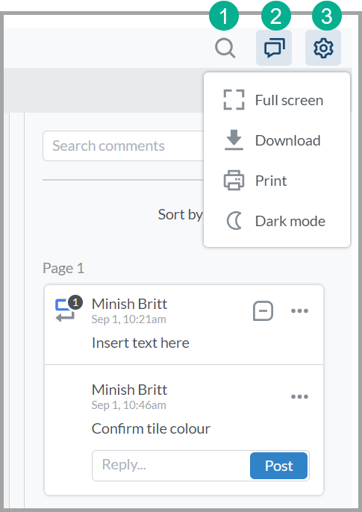Viewport: 362px width, 512px height.
Task: Select the Confirm tile colour reply text
Action: click(x=151, y=428)
